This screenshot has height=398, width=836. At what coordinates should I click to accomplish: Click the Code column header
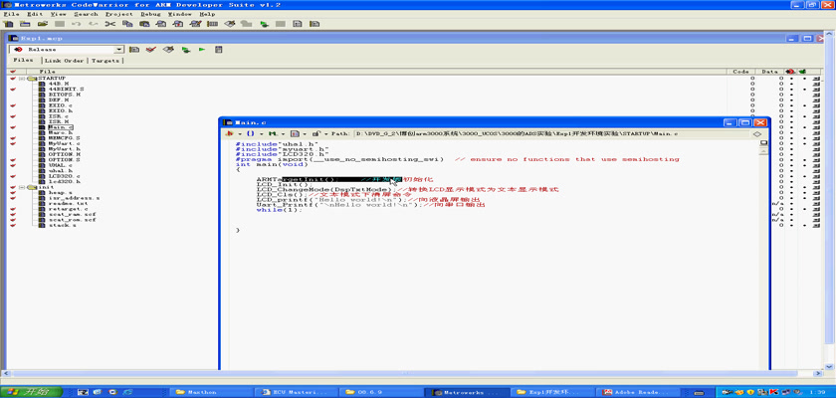(741, 71)
